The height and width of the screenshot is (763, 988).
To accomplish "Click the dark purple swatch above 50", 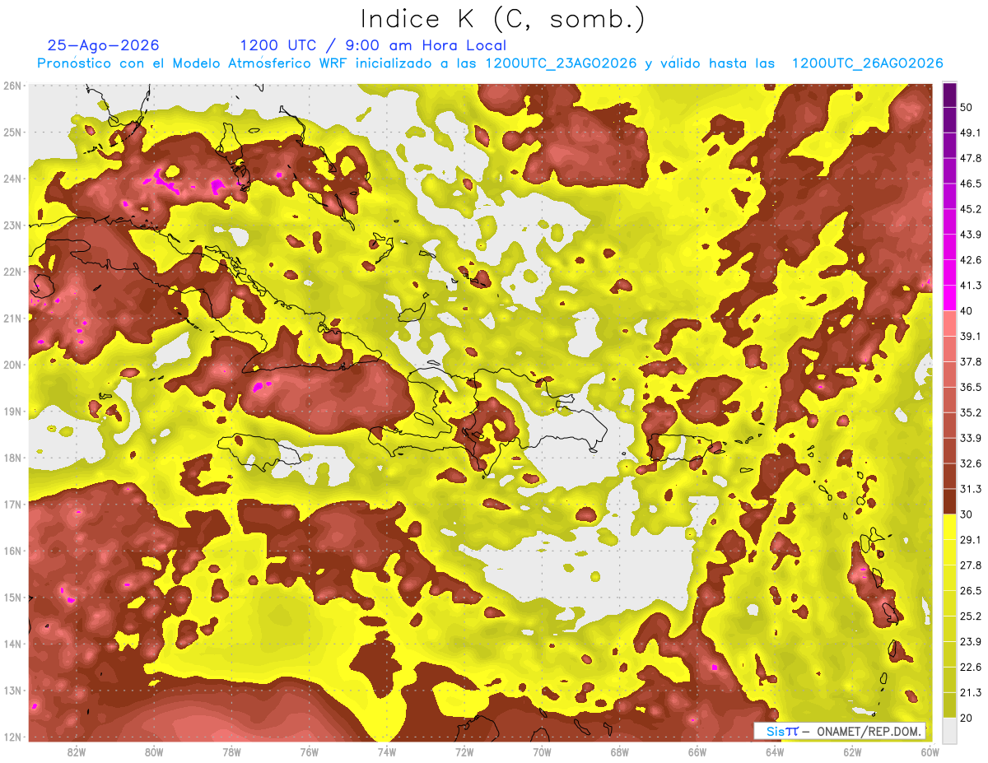I will point(949,95).
